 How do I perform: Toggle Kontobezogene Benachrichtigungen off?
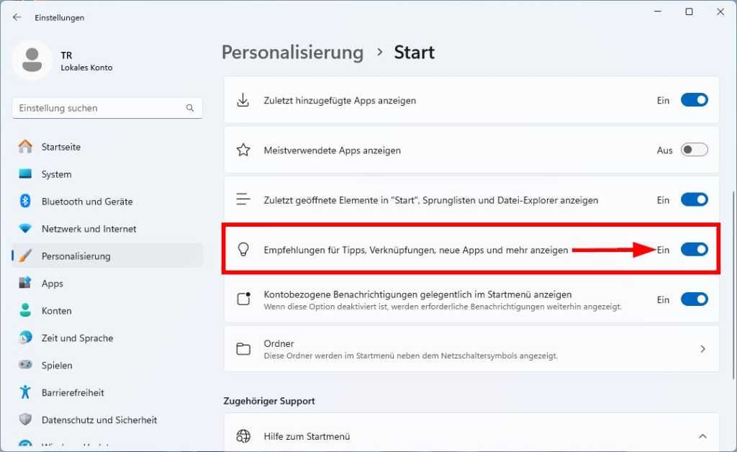(694, 299)
